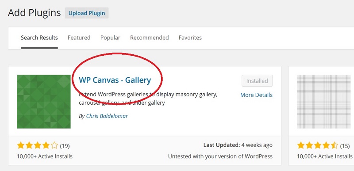Switch to the Featured tab

pos(79,38)
